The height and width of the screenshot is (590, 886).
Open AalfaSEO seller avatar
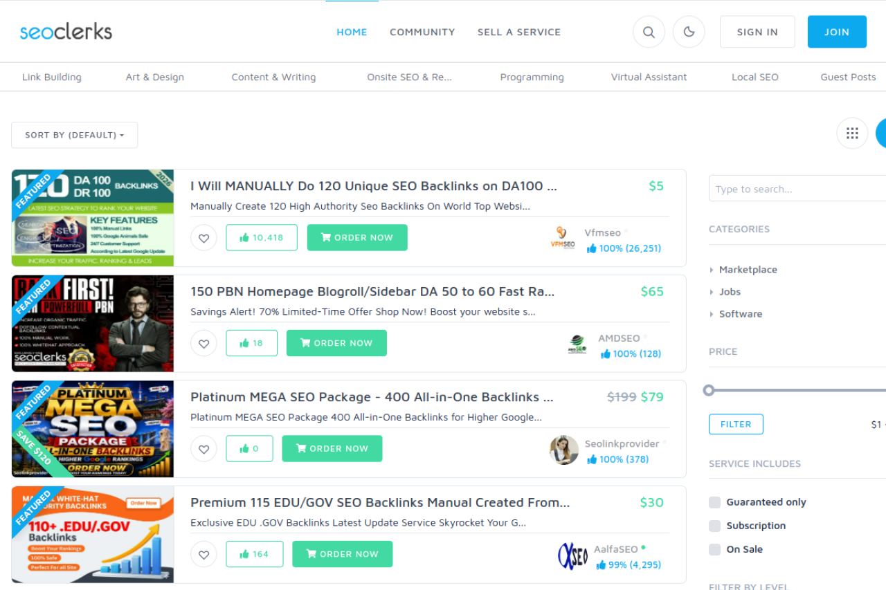pos(572,556)
